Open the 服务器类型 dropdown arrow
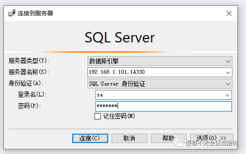Image resolution: width=246 pixels, height=154 pixels. coord(228,61)
